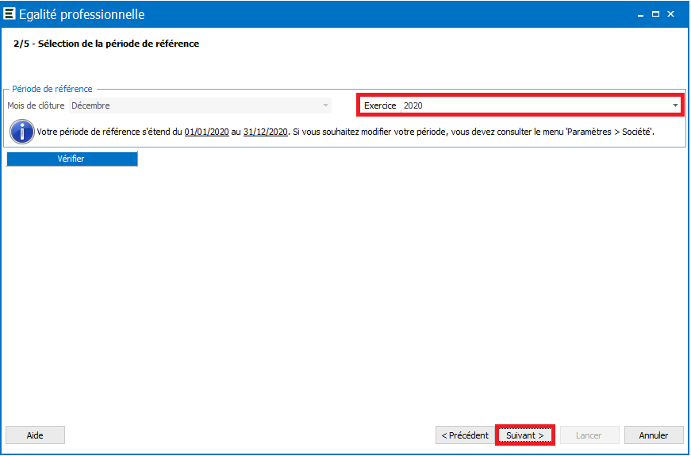Click the end date 31/12/2020

click(265, 132)
